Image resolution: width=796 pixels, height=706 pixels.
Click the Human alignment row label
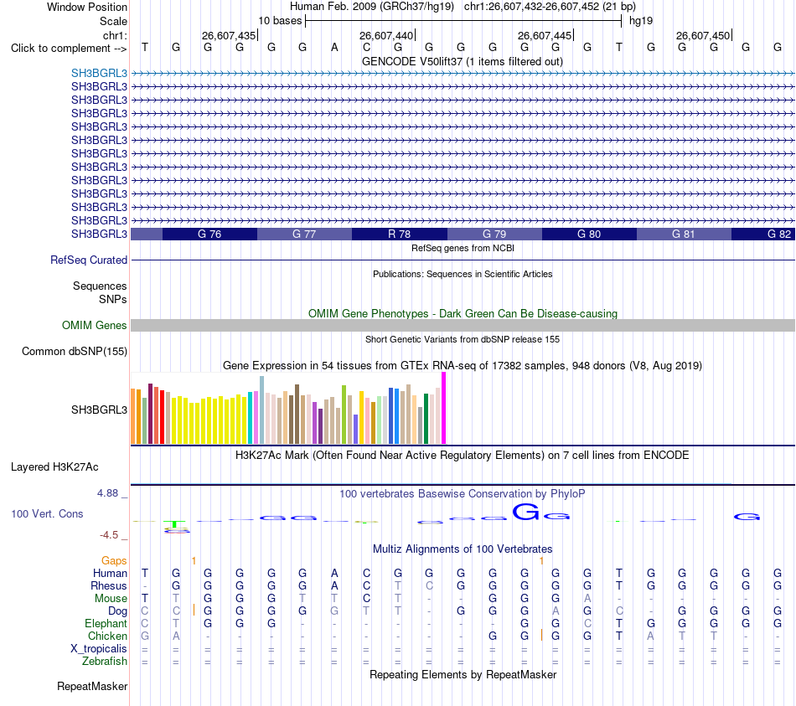click(x=110, y=573)
